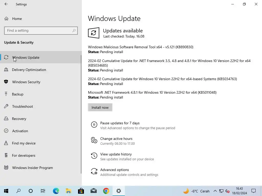Click the Find a setting search box

coord(41,31)
